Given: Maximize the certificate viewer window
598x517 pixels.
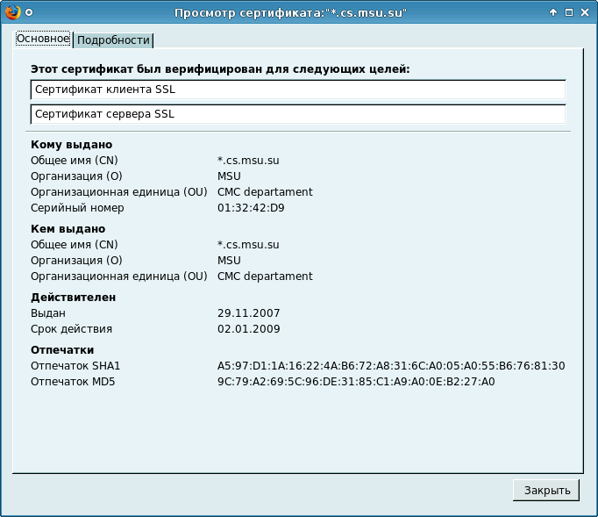Looking at the screenshot, I should point(569,12).
